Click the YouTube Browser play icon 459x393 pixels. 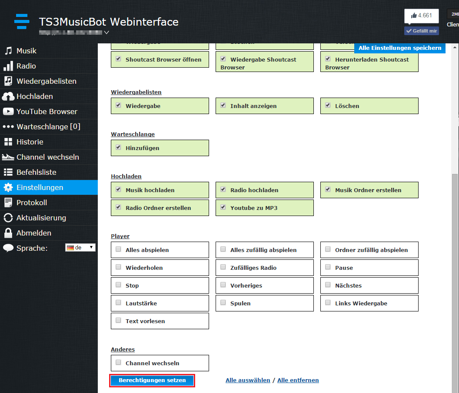(8, 111)
